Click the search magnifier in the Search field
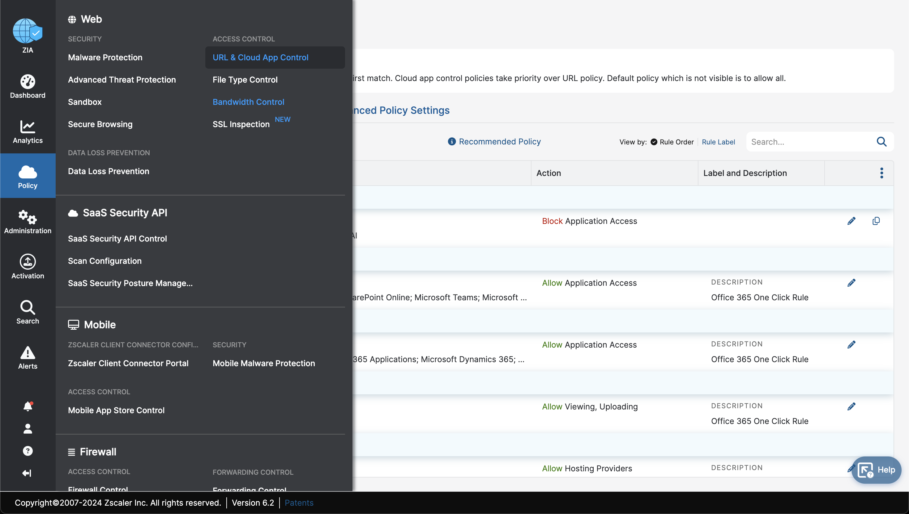This screenshot has width=909, height=514. [881, 142]
